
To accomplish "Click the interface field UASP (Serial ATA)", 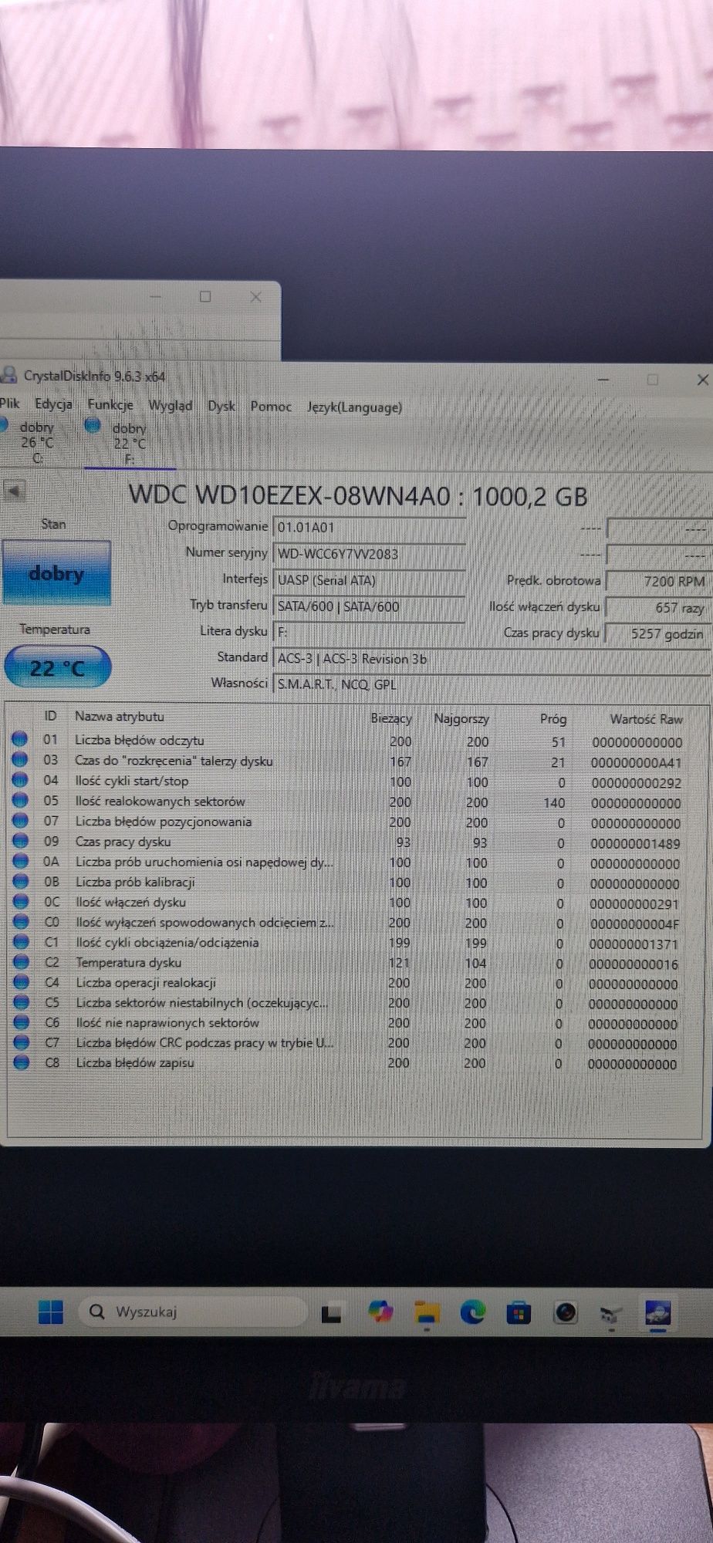I will point(370,580).
